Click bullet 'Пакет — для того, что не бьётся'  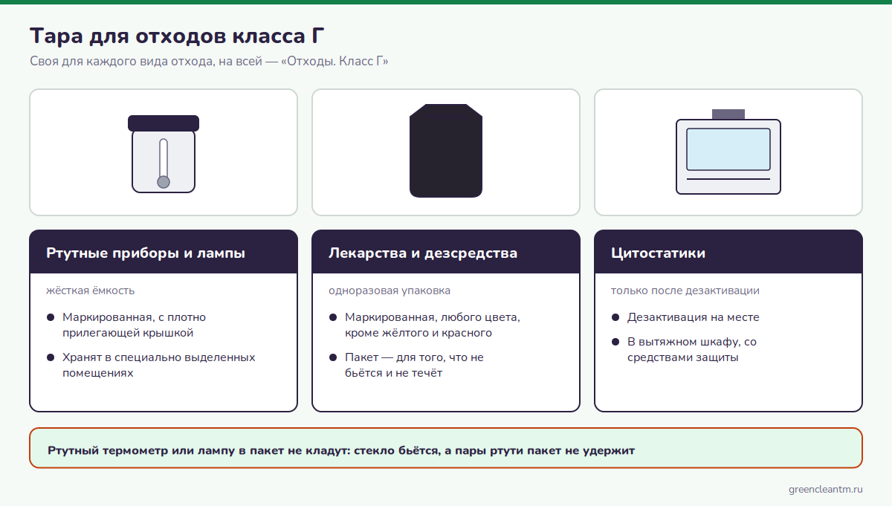(x=407, y=365)
